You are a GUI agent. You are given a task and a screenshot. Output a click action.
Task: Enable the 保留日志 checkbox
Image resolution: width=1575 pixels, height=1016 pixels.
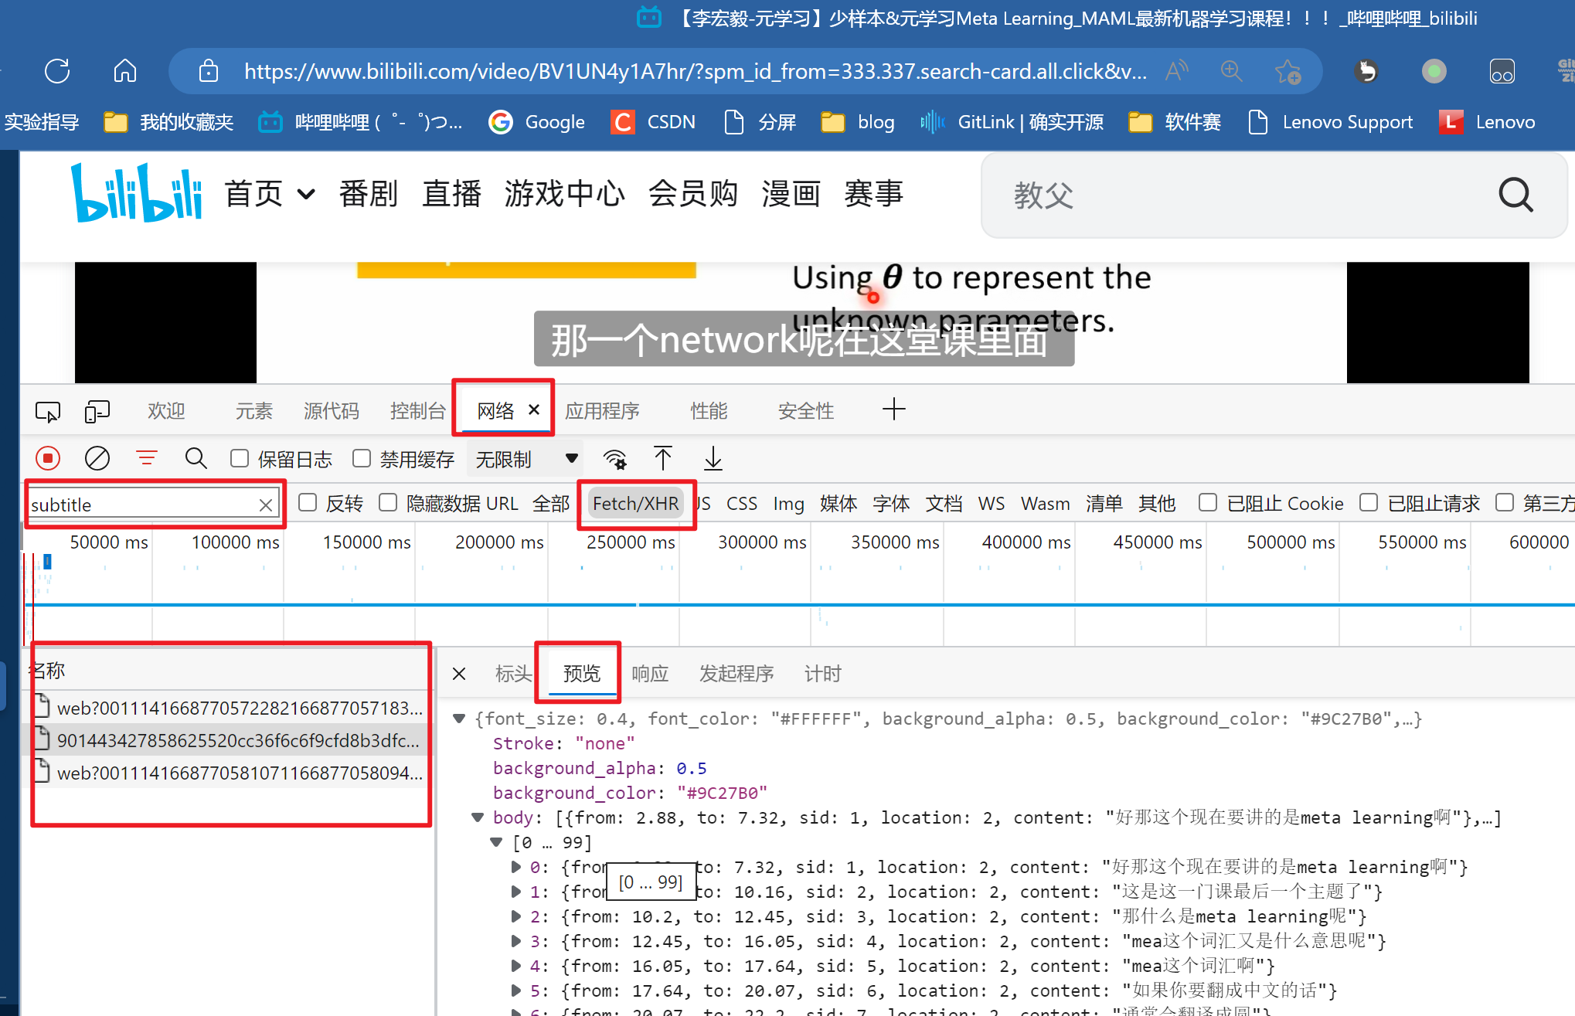240,459
